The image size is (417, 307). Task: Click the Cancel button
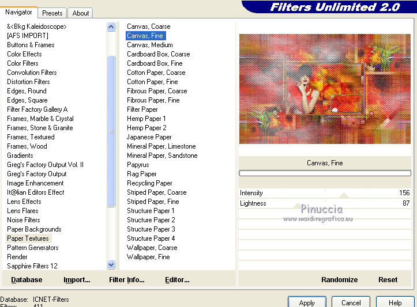click(x=351, y=302)
